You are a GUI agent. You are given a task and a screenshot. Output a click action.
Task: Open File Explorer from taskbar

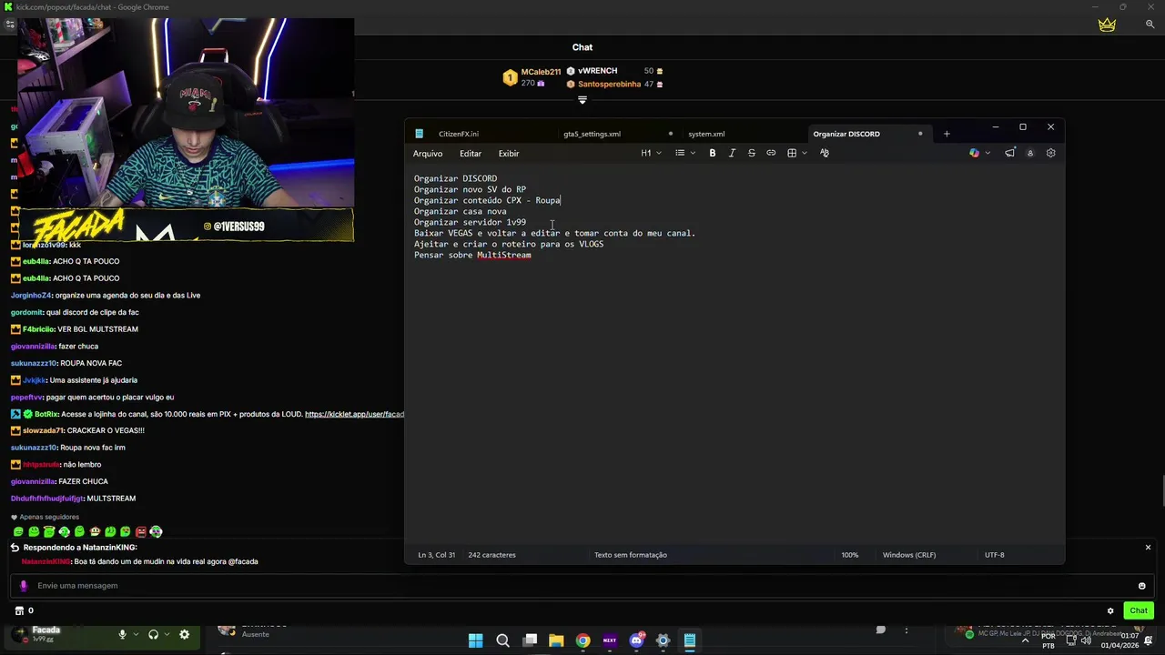[x=556, y=640]
